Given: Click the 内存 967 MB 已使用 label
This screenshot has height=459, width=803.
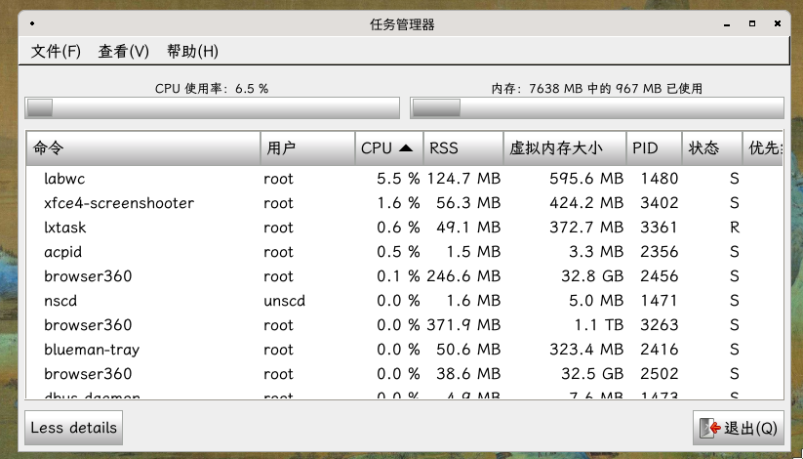Looking at the screenshot, I should tap(596, 89).
